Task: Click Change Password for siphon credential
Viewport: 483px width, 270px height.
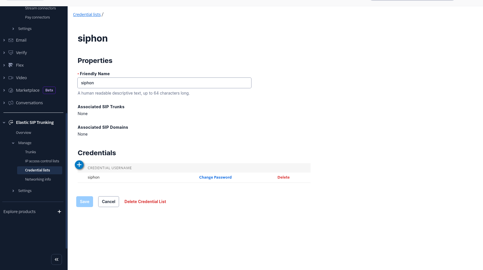Action: 215,177
